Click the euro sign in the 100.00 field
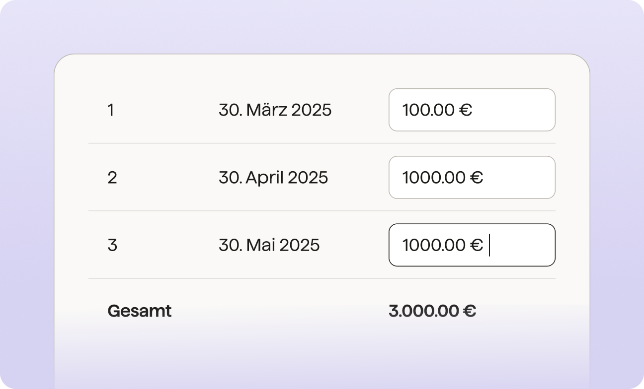 [466, 110]
